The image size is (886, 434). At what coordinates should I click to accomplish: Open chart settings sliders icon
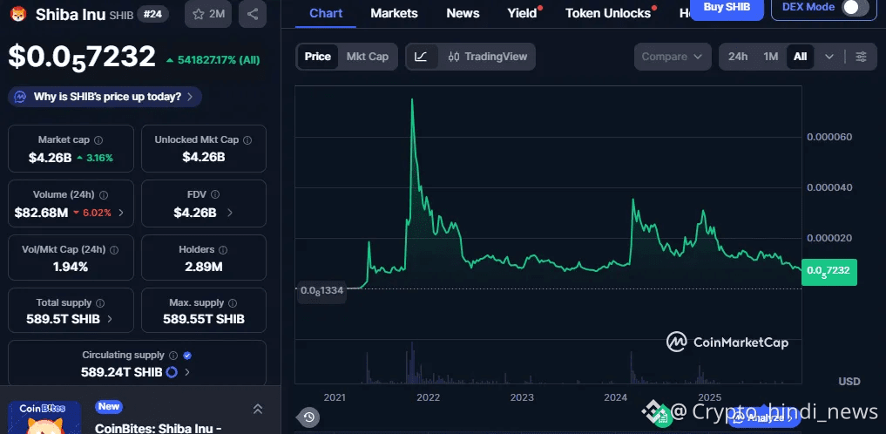[861, 57]
